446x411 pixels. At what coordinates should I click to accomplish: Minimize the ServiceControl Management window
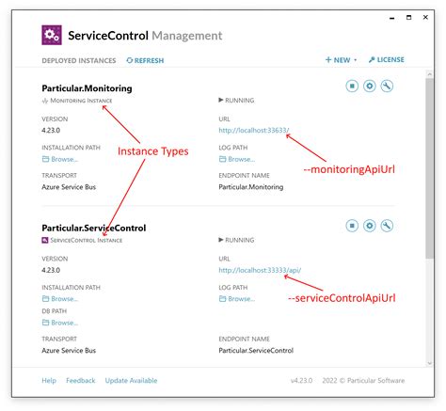click(391, 18)
